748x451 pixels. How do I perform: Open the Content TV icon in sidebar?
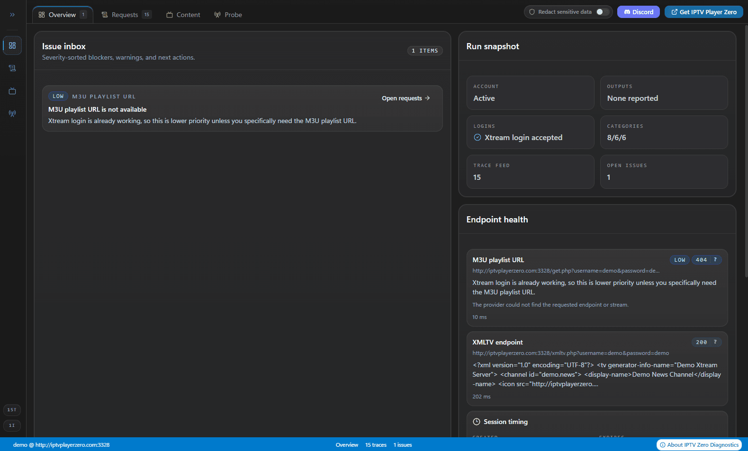(12, 91)
